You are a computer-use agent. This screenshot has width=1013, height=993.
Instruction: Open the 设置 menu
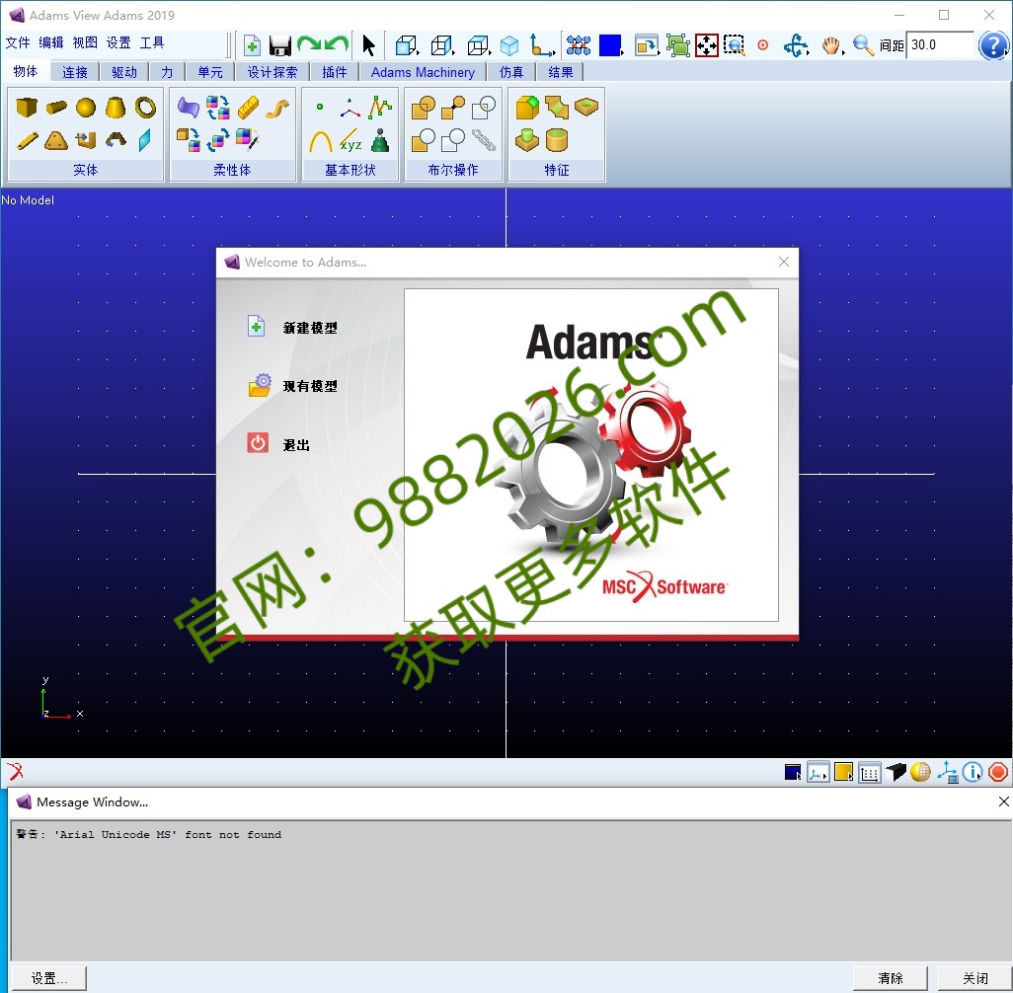[x=118, y=42]
